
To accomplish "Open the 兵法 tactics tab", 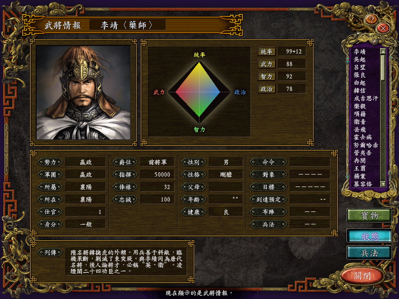I will [x=369, y=253].
